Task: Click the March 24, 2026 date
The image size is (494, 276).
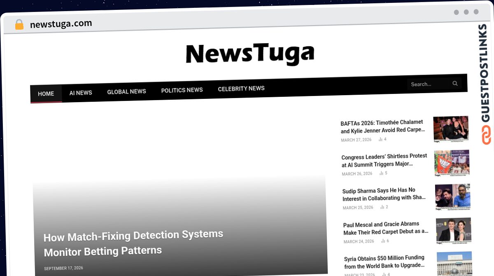Action: point(359,241)
